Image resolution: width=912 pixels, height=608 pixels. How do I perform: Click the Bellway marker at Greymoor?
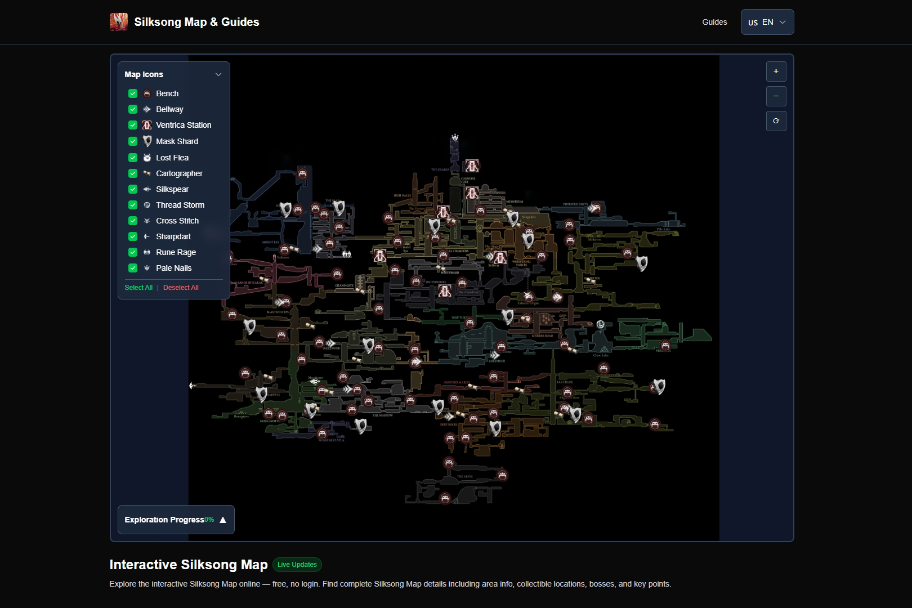[494, 355]
